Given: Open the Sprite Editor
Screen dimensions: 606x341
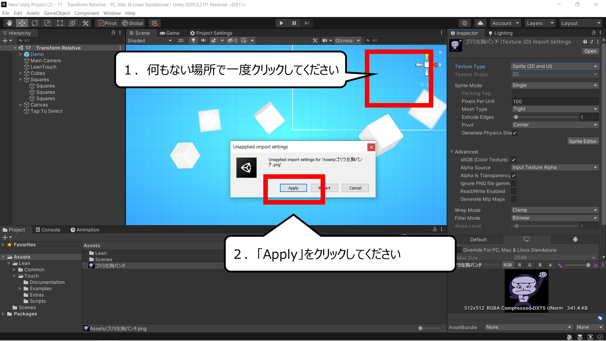Looking at the screenshot, I should click(x=582, y=141).
